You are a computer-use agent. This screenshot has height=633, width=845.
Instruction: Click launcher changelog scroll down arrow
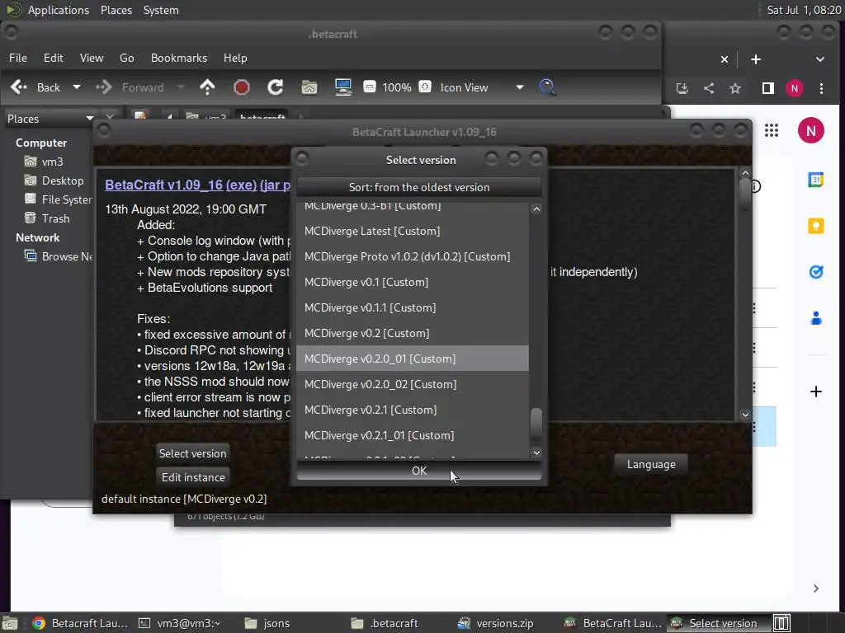[x=745, y=415]
